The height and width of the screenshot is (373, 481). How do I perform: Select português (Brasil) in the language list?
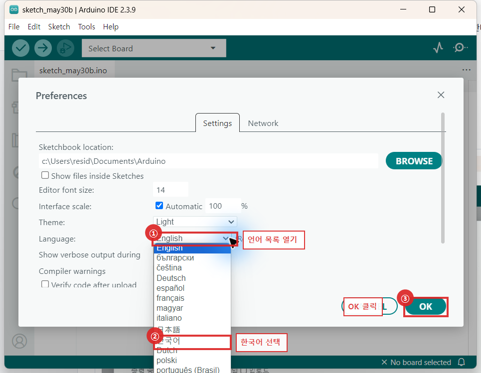(x=192, y=370)
